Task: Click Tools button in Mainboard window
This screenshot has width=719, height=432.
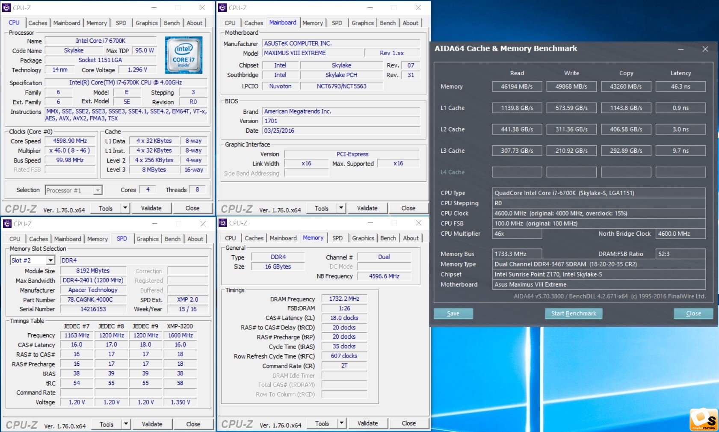Action: (322, 208)
